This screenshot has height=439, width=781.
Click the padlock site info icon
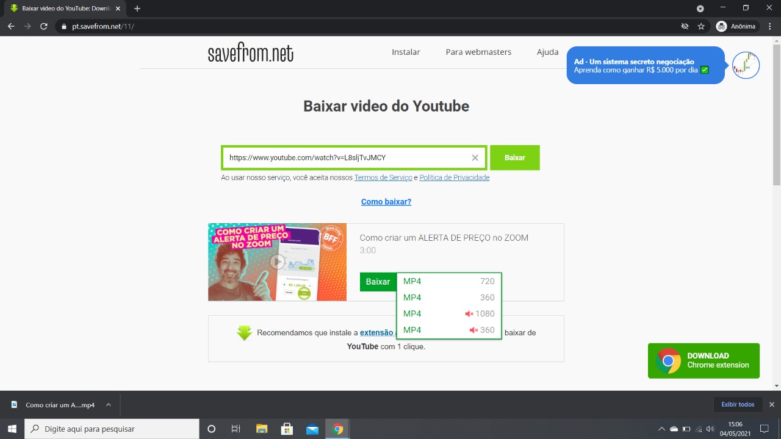tap(64, 27)
